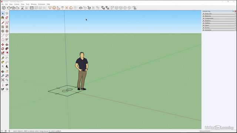Click the hand-pointer icon ending the top toolbar
237x133 pixels.
coord(134,8)
